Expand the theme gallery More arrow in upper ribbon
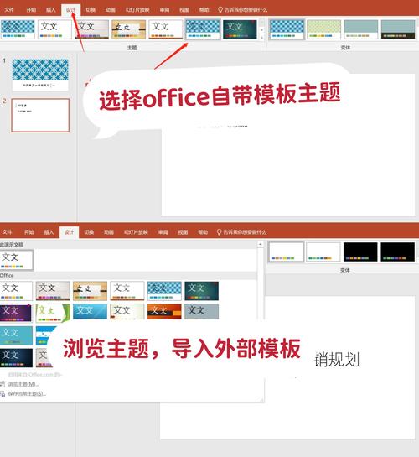This screenshot has height=457, width=419. tap(262, 37)
